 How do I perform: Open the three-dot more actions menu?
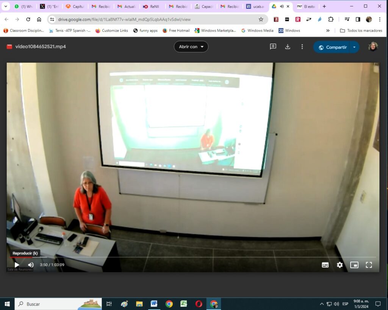(x=302, y=47)
